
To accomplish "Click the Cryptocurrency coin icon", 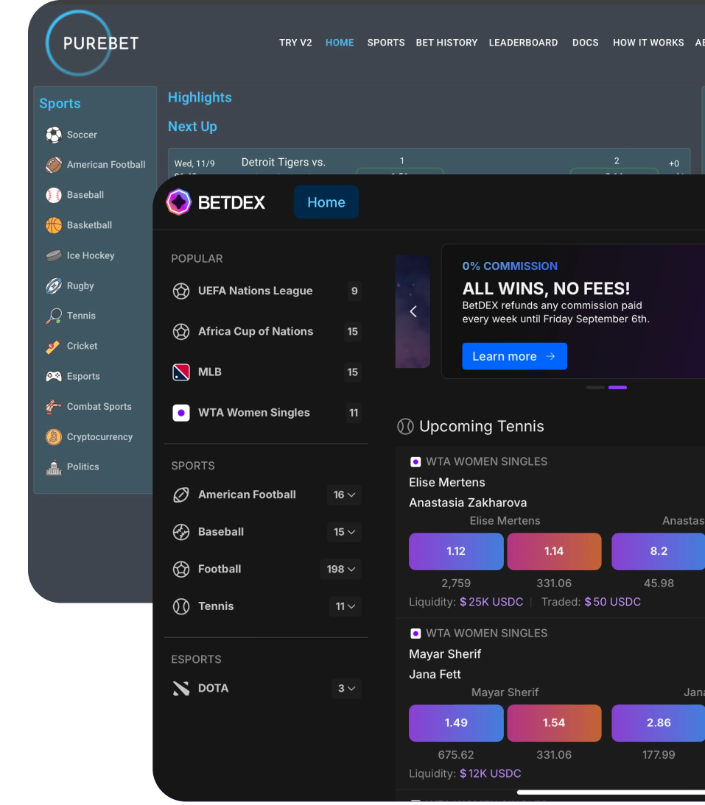I will point(54,437).
